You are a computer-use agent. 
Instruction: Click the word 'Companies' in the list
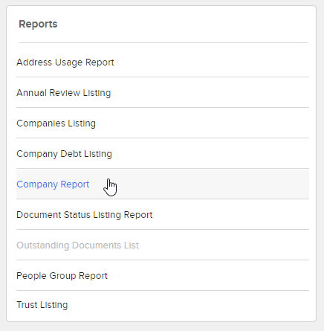click(x=41, y=123)
